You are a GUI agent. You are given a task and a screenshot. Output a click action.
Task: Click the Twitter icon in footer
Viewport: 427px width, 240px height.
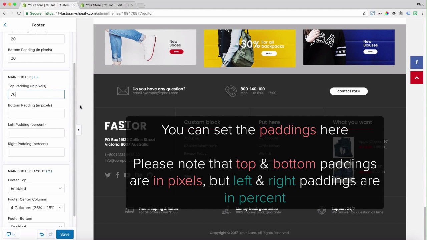point(108,175)
